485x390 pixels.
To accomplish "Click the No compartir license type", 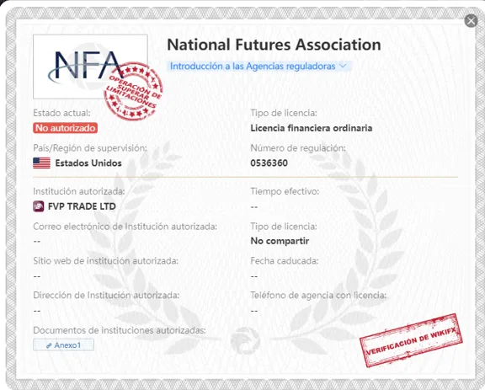I will click(x=280, y=241).
